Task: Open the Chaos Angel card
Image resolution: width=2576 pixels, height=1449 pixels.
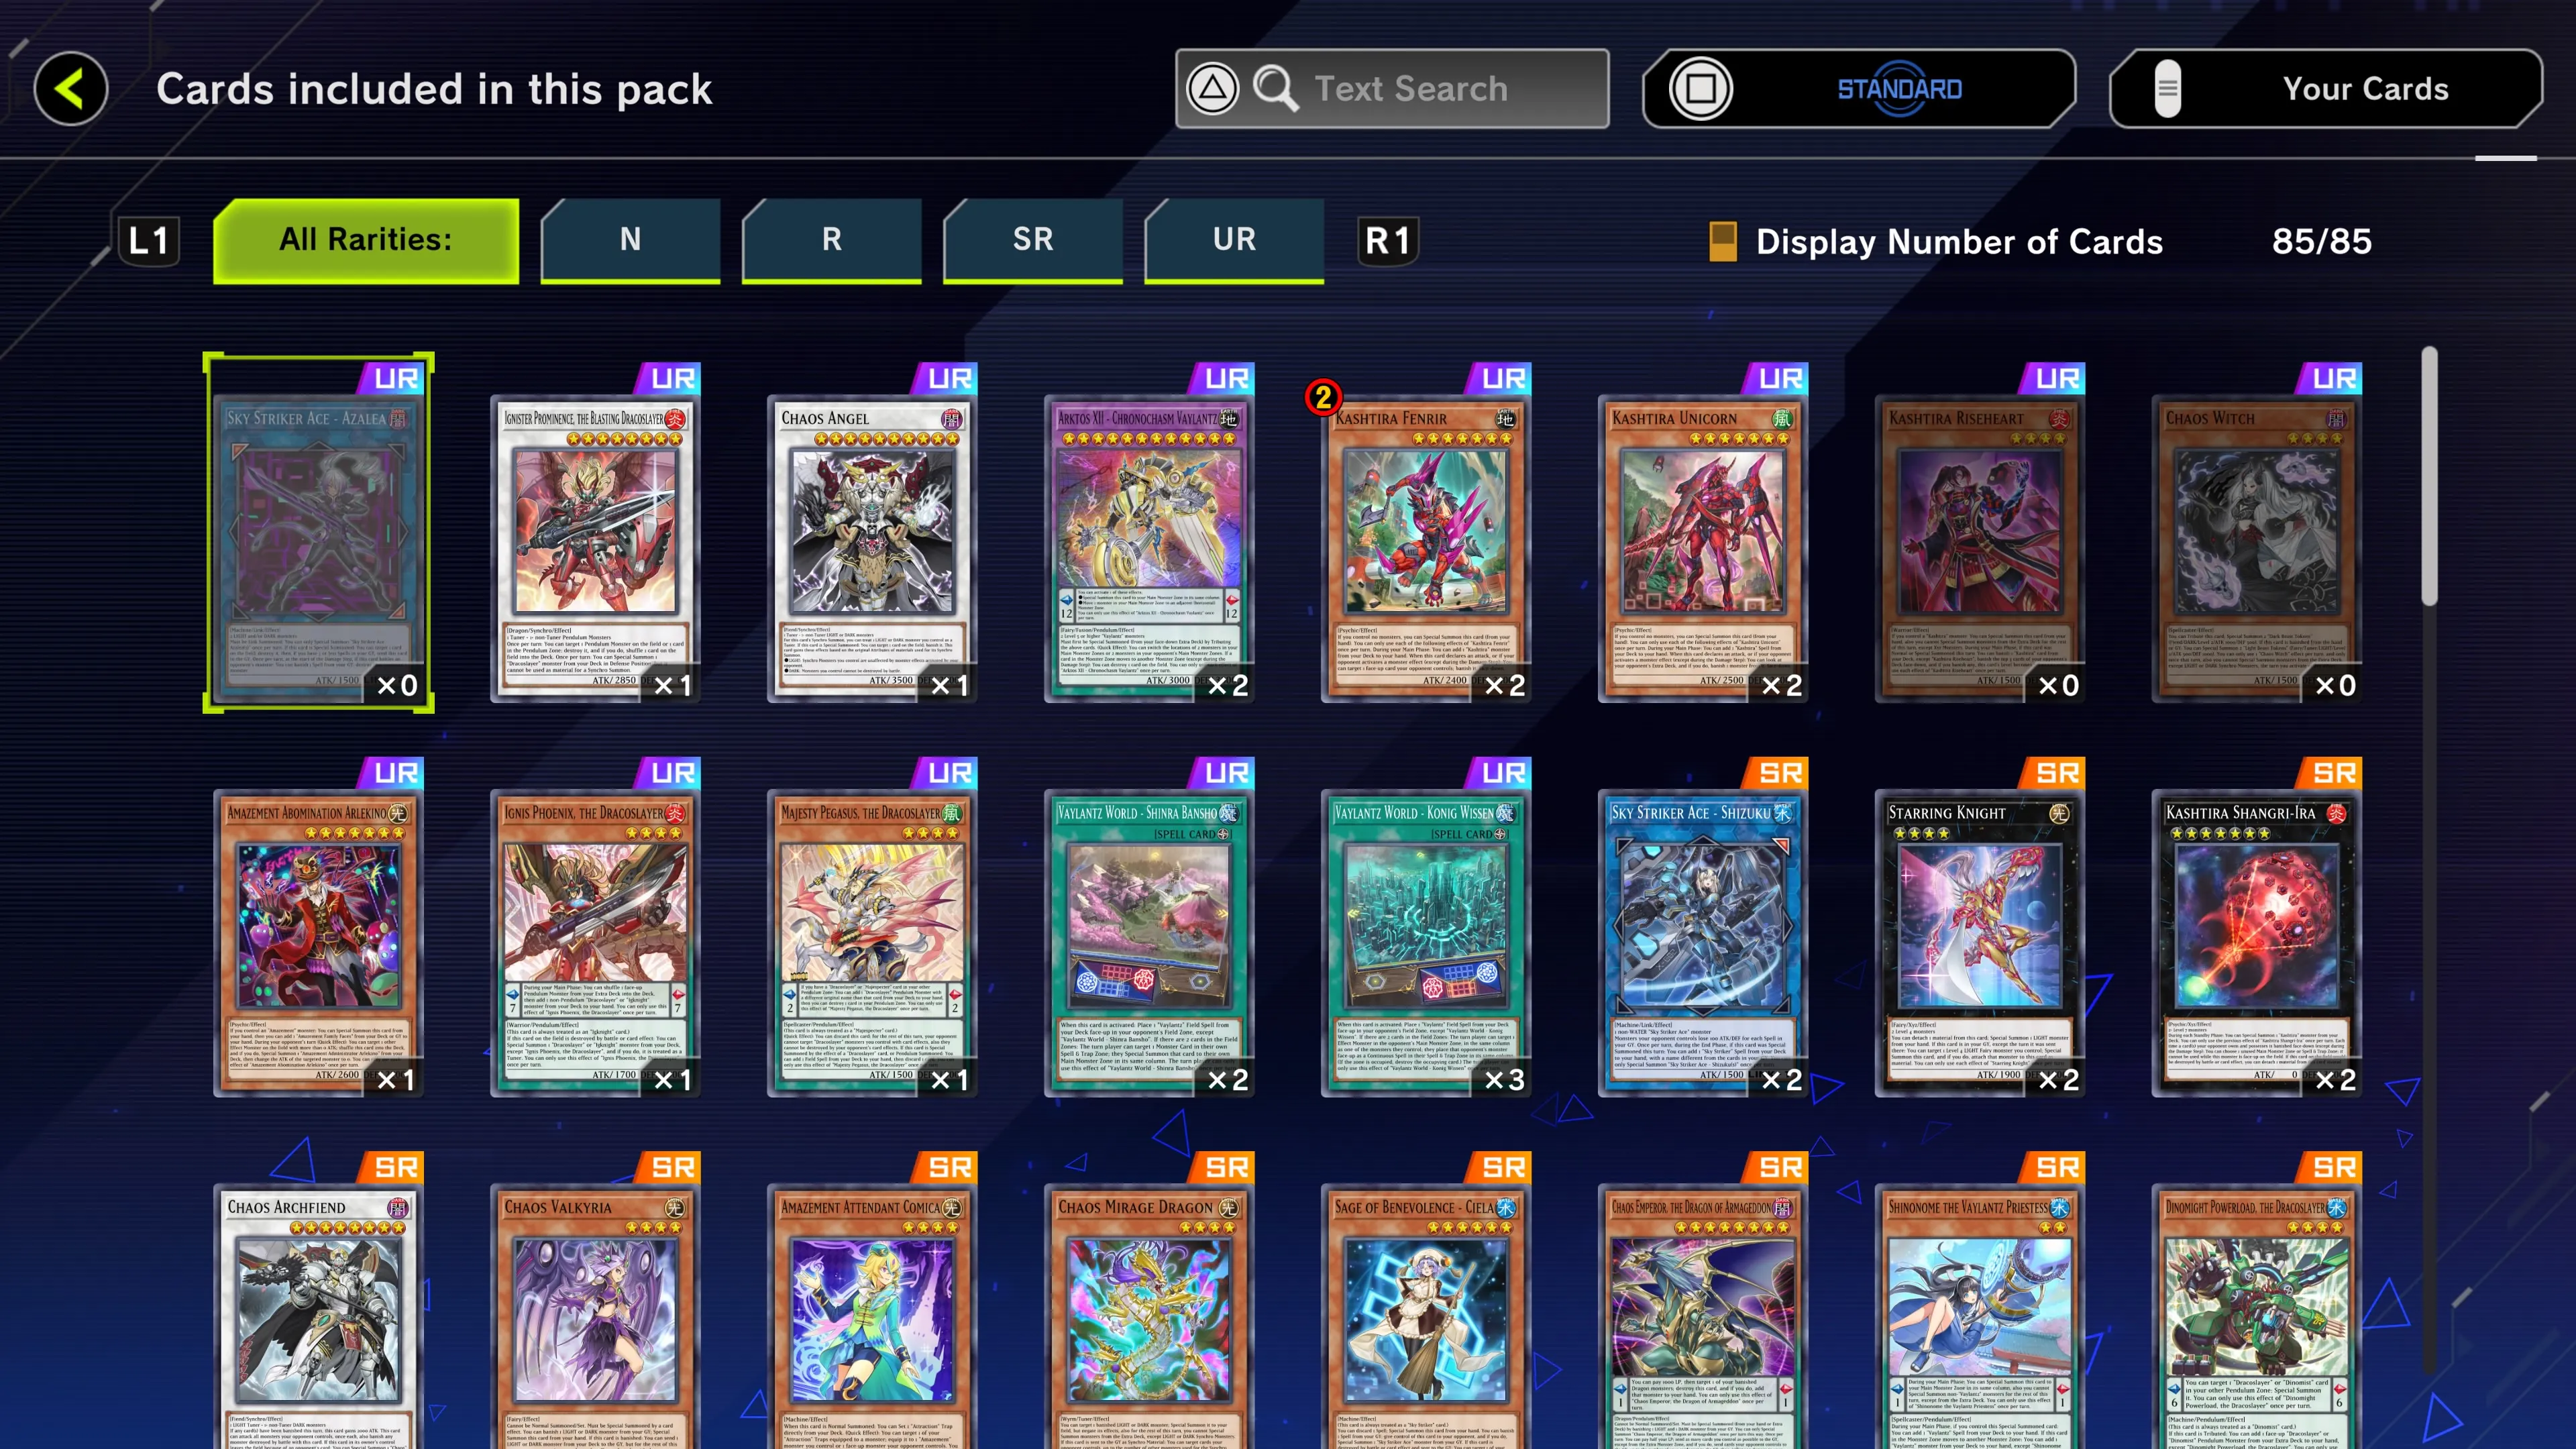Action: click(x=872, y=548)
